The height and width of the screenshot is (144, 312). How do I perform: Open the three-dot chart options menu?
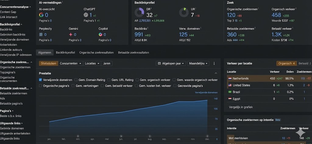(214, 63)
